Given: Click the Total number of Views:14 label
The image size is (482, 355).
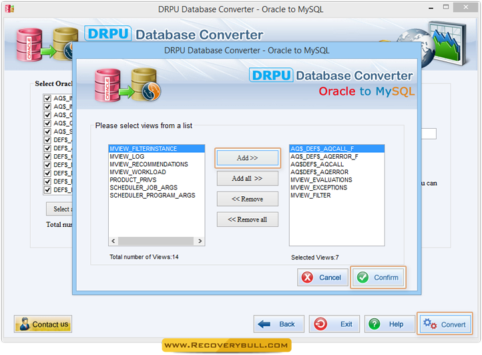Looking at the screenshot, I should (144, 257).
